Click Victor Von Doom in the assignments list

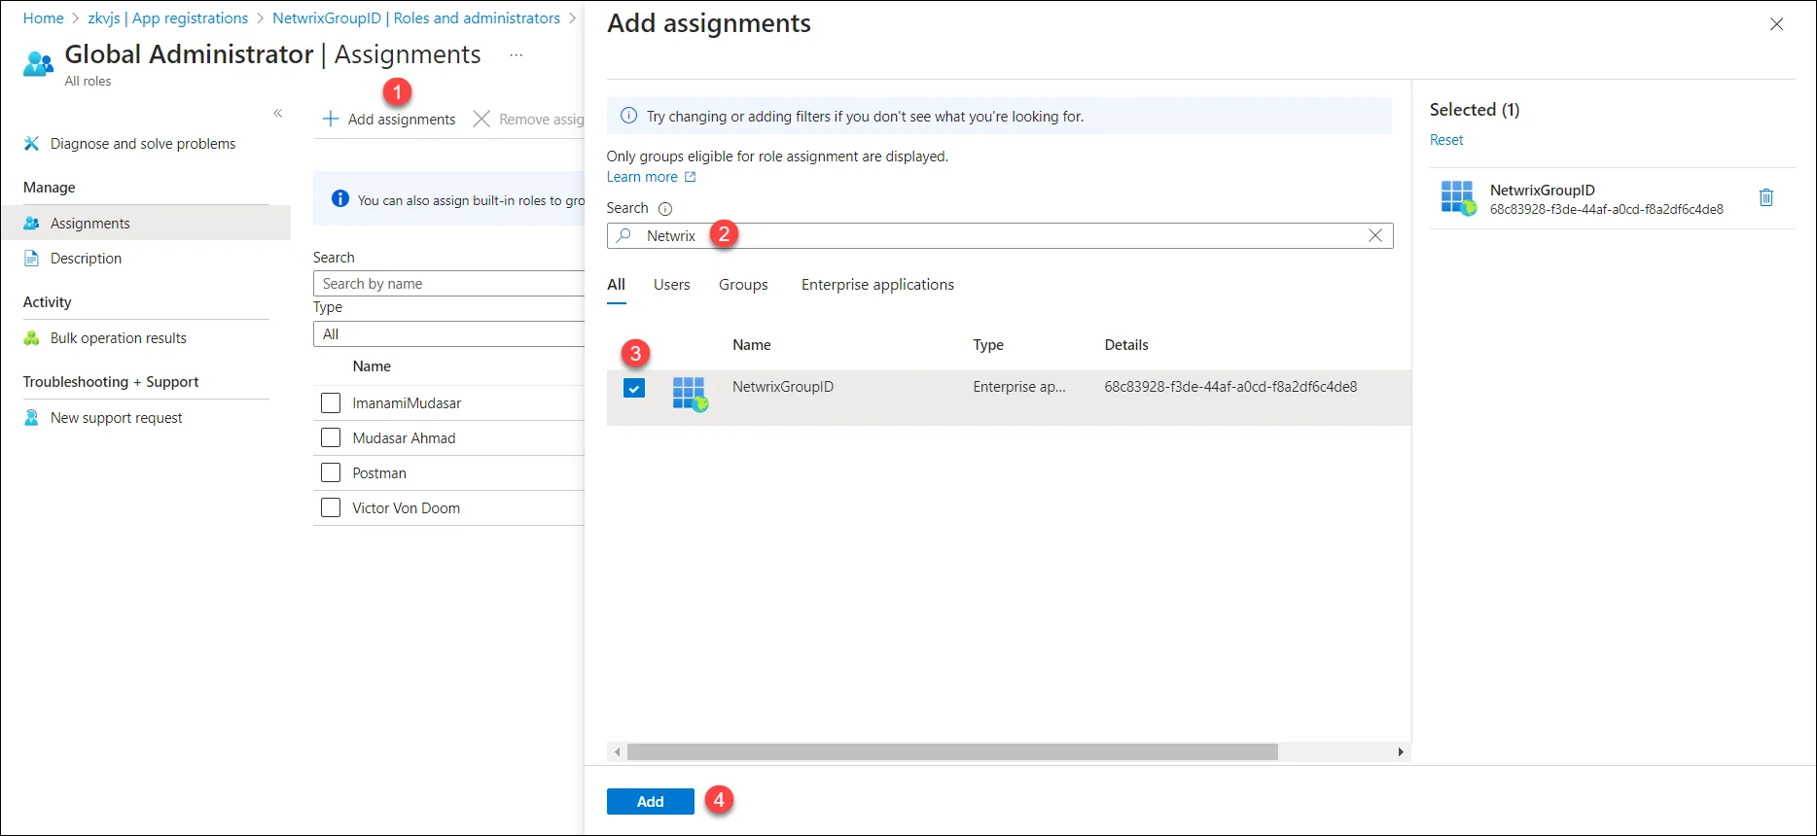[406, 507]
